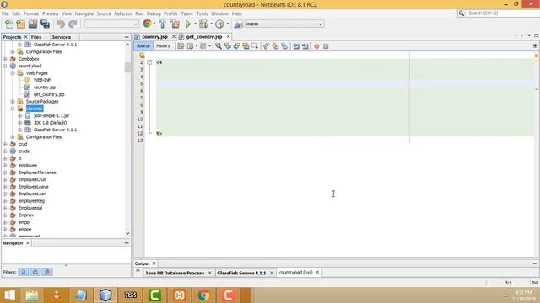Expand the Combobox project node

[5, 59]
